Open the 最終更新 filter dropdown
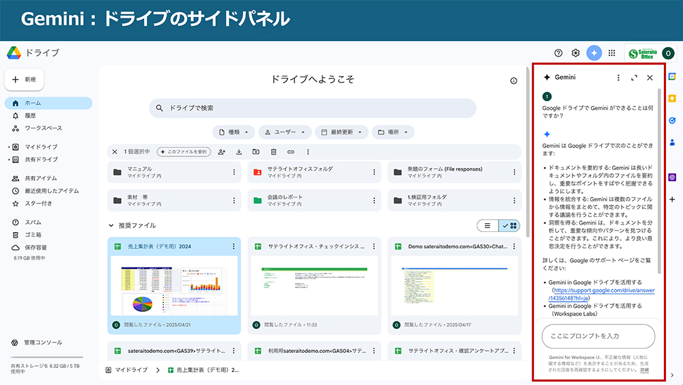Viewport: 683px width, 385px height. pos(341,132)
